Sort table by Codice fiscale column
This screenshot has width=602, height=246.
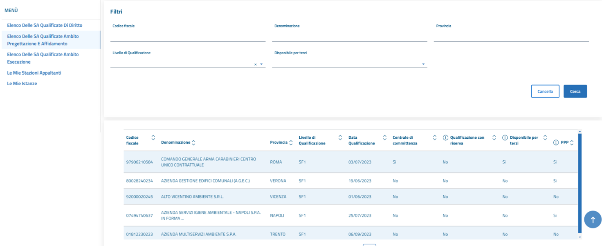click(x=153, y=138)
